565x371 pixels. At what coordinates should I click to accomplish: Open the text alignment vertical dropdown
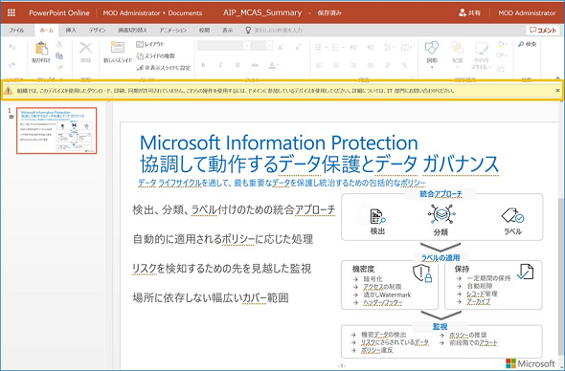point(406,47)
